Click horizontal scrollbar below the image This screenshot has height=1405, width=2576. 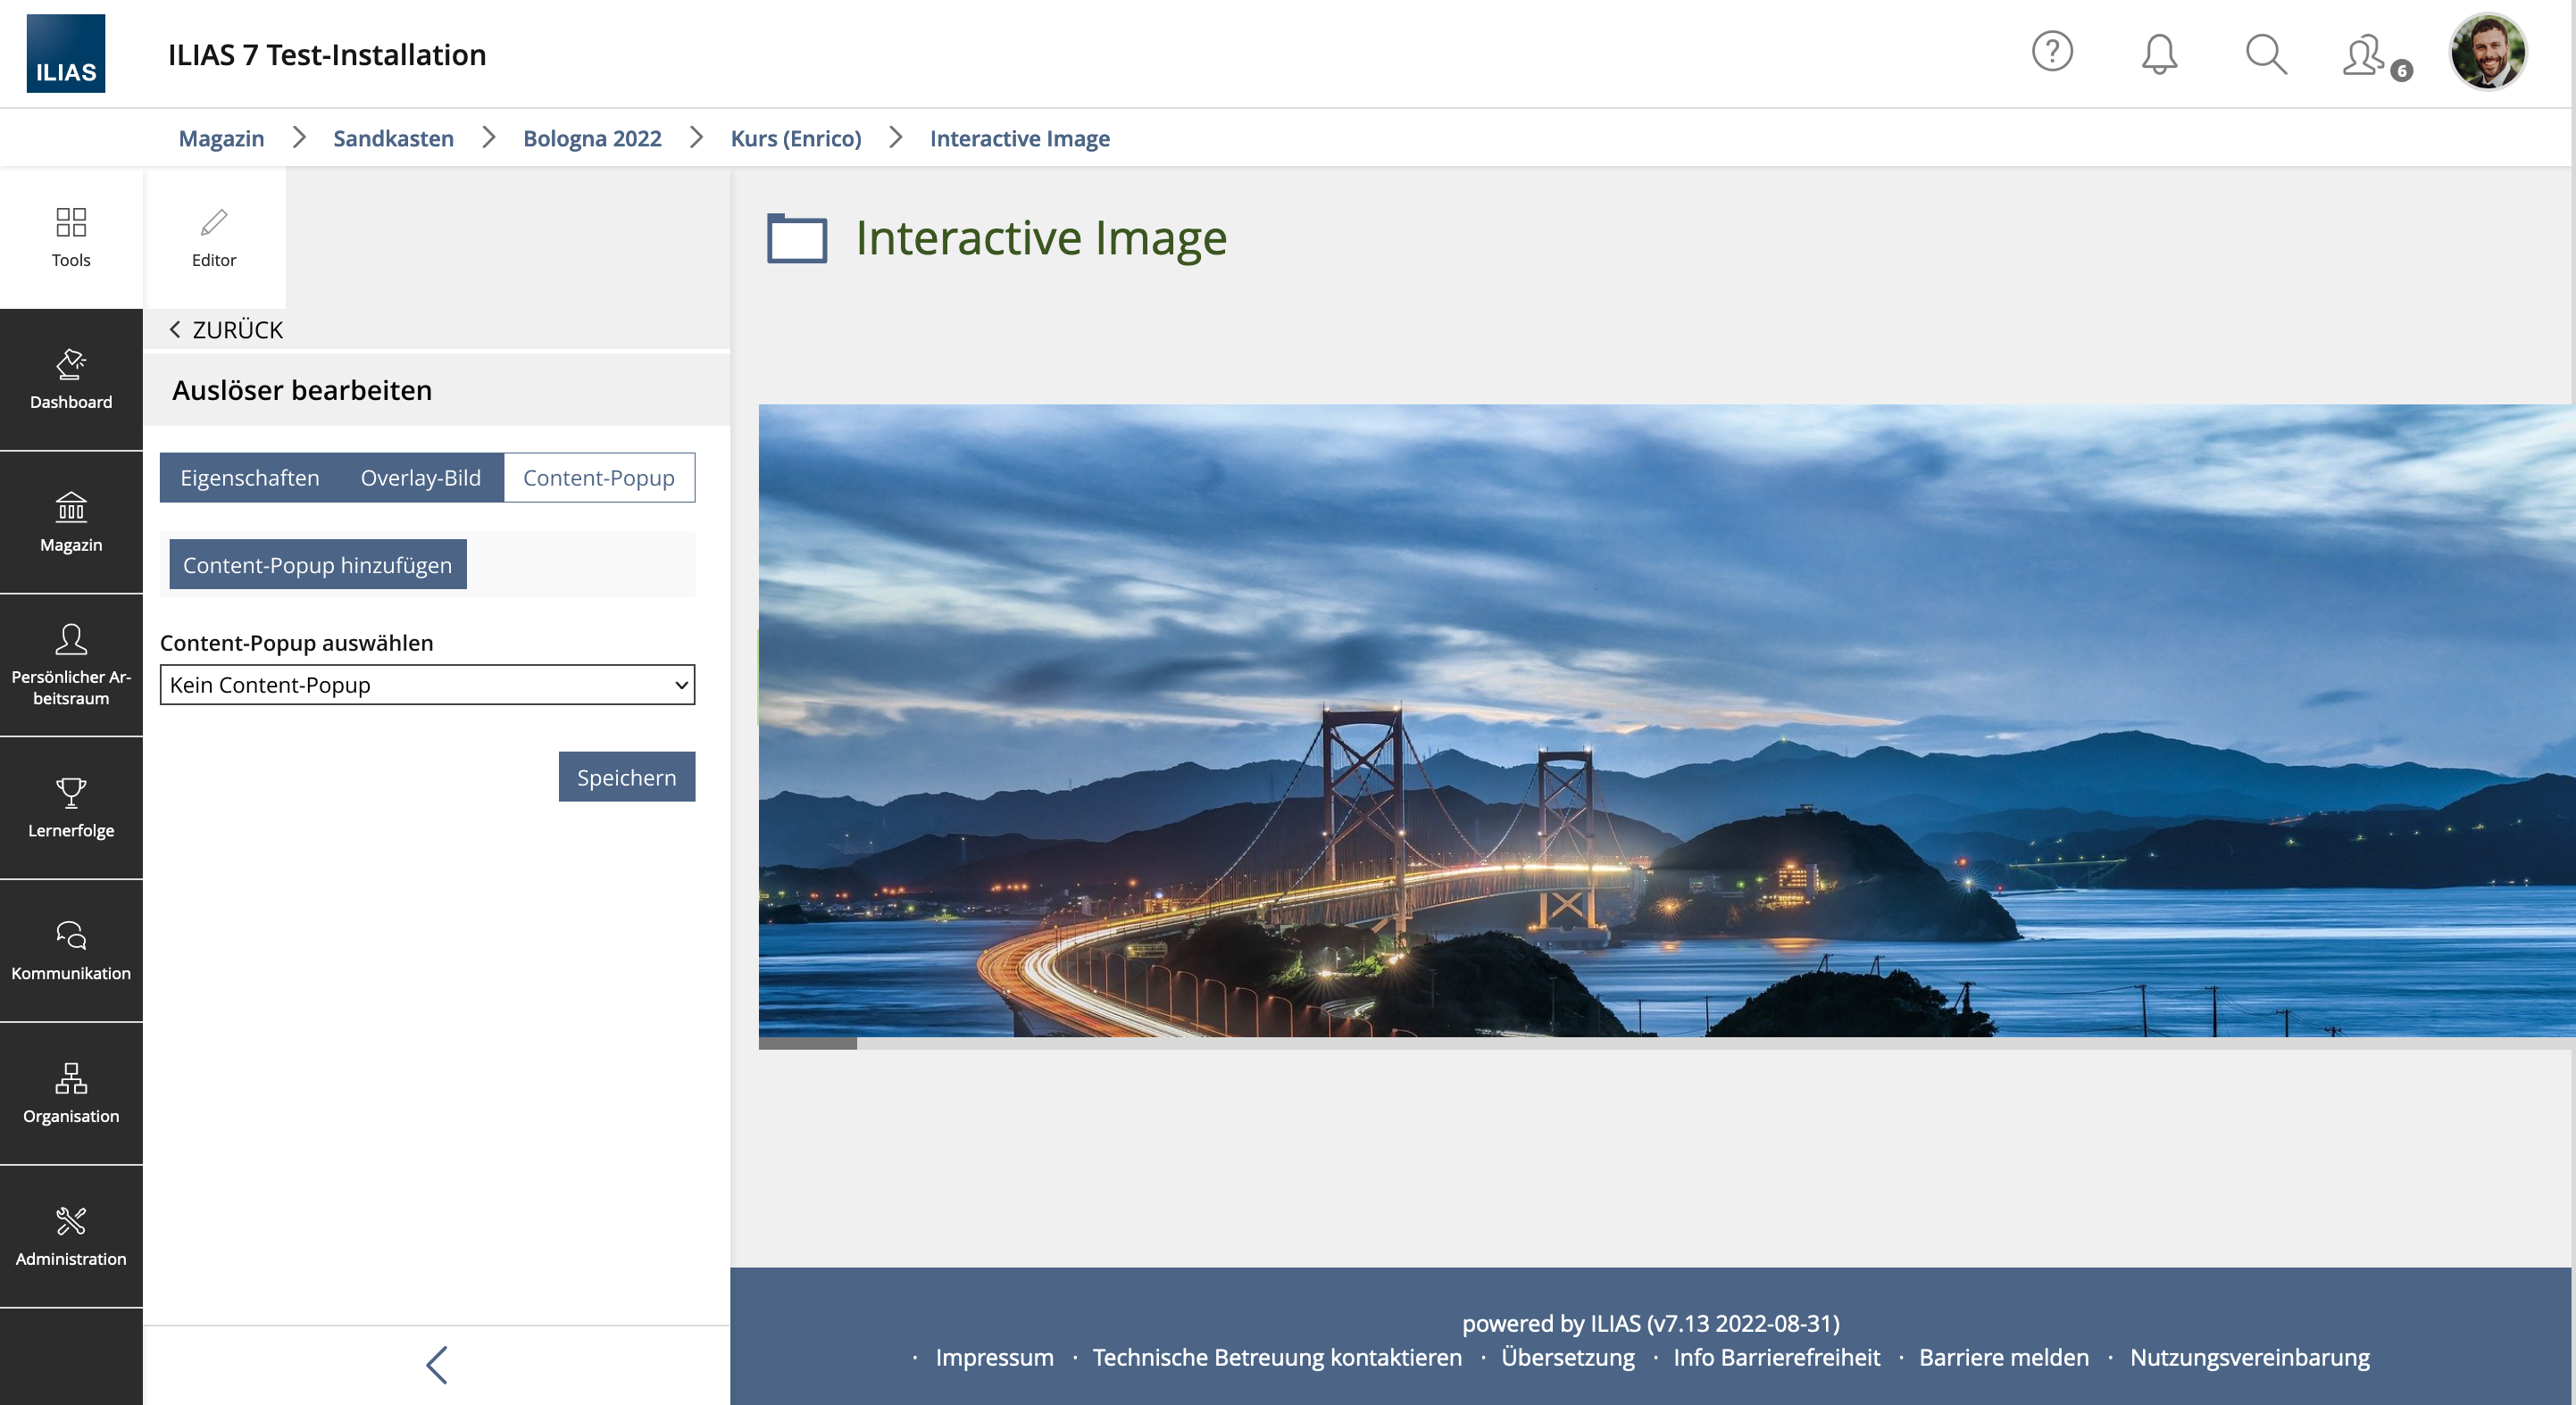(x=807, y=1043)
